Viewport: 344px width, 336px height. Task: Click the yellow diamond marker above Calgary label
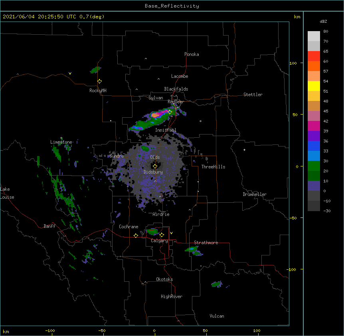click(162, 235)
